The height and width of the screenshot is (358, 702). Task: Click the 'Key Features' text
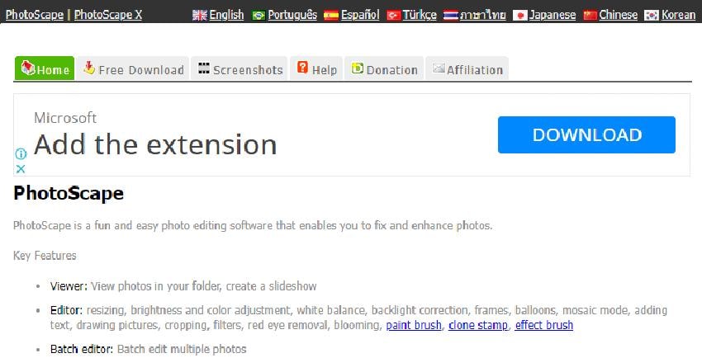click(x=45, y=255)
